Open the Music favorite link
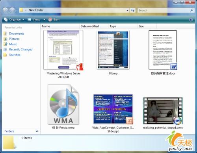Viewport: 197px width, 153px height. click(13, 44)
